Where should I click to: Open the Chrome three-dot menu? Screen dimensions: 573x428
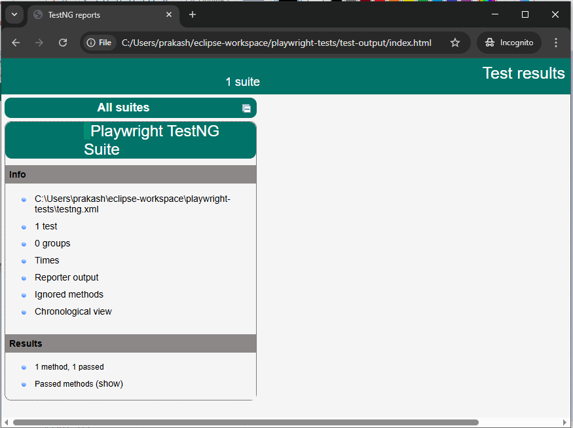point(556,43)
